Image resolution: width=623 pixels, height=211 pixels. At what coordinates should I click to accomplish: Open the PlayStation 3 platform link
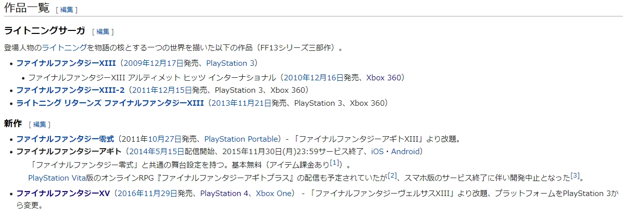pyautogui.click(x=230, y=63)
